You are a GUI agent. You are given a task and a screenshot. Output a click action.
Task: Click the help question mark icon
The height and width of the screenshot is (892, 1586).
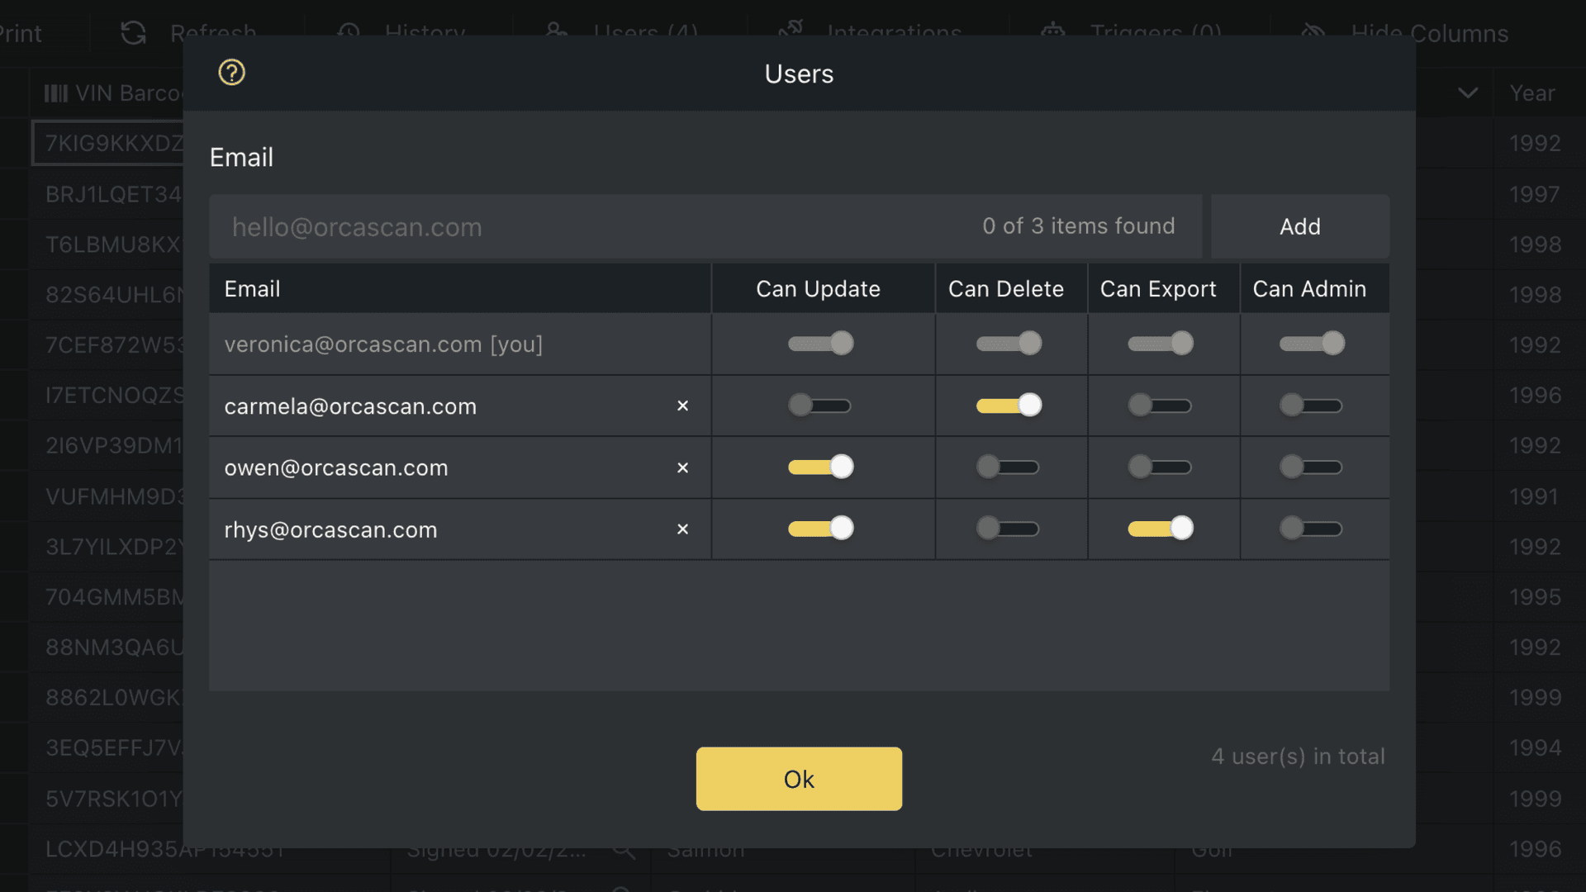(231, 73)
